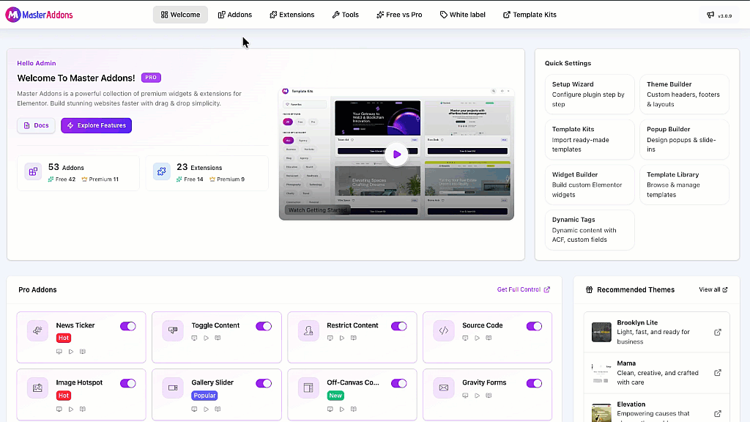750x422 pixels.
Task: Switch to the Addons tab
Action: pos(235,15)
